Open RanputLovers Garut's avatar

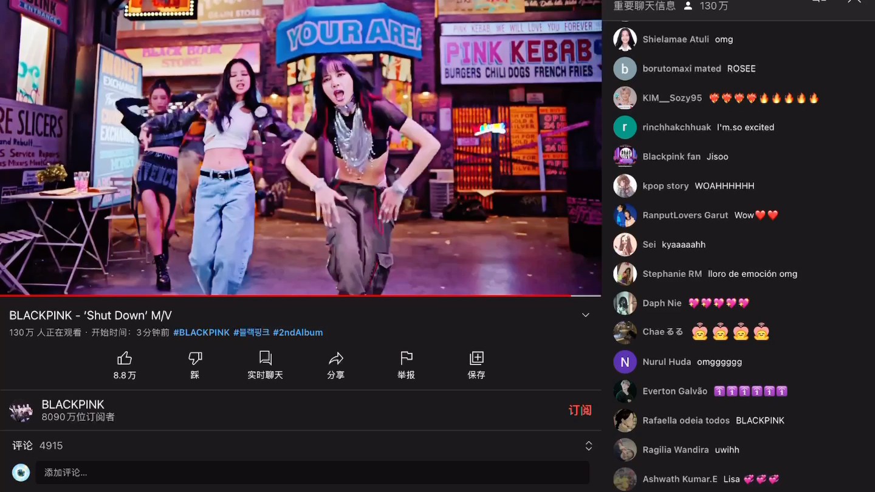pos(625,215)
